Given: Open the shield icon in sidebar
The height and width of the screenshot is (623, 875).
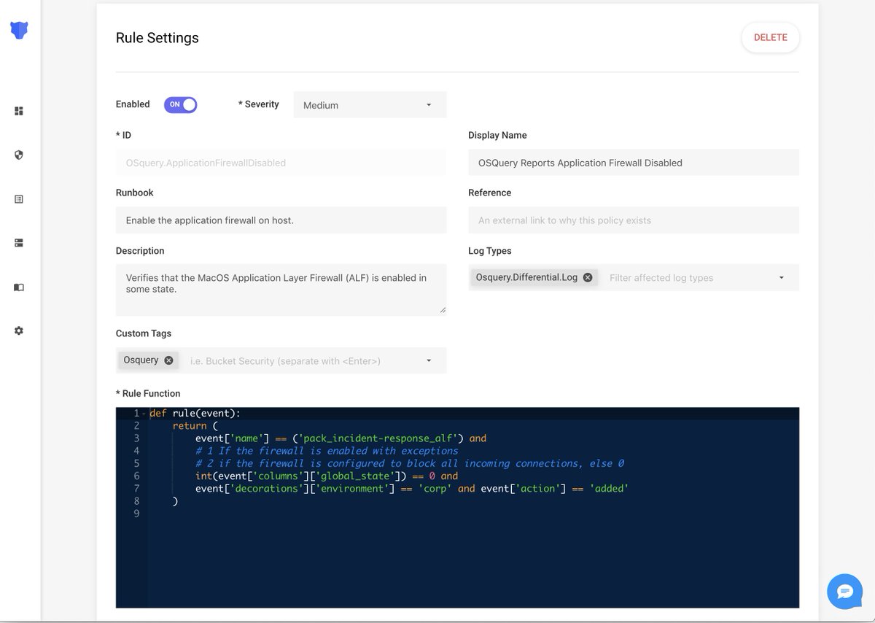Looking at the screenshot, I should click(19, 155).
